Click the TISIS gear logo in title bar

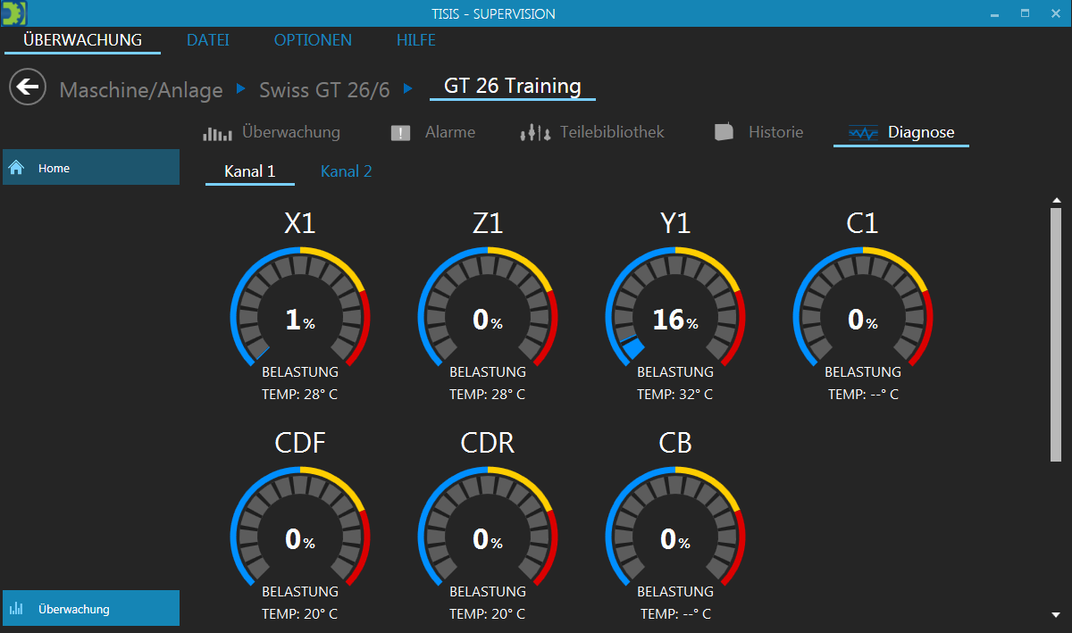coord(13,12)
